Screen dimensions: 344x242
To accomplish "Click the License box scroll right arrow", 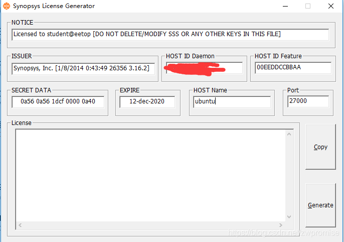I will click(x=281, y=225).
